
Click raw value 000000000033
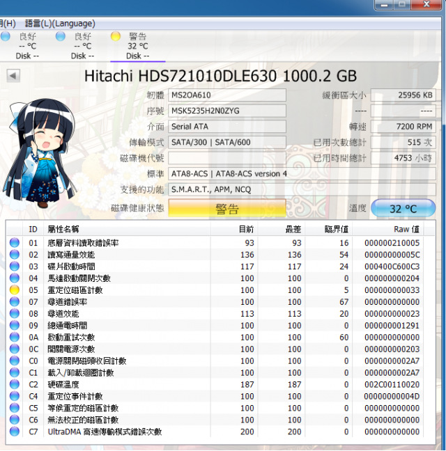coord(392,290)
